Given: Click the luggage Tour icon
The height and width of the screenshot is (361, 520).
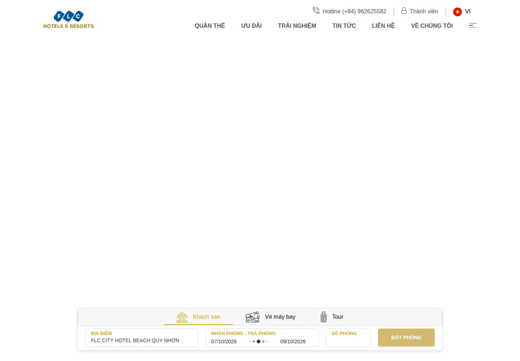Looking at the screenshot, I should coord(324,317).
